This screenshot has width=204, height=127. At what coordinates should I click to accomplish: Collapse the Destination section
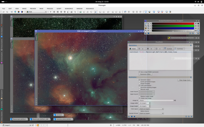point(191,77)
